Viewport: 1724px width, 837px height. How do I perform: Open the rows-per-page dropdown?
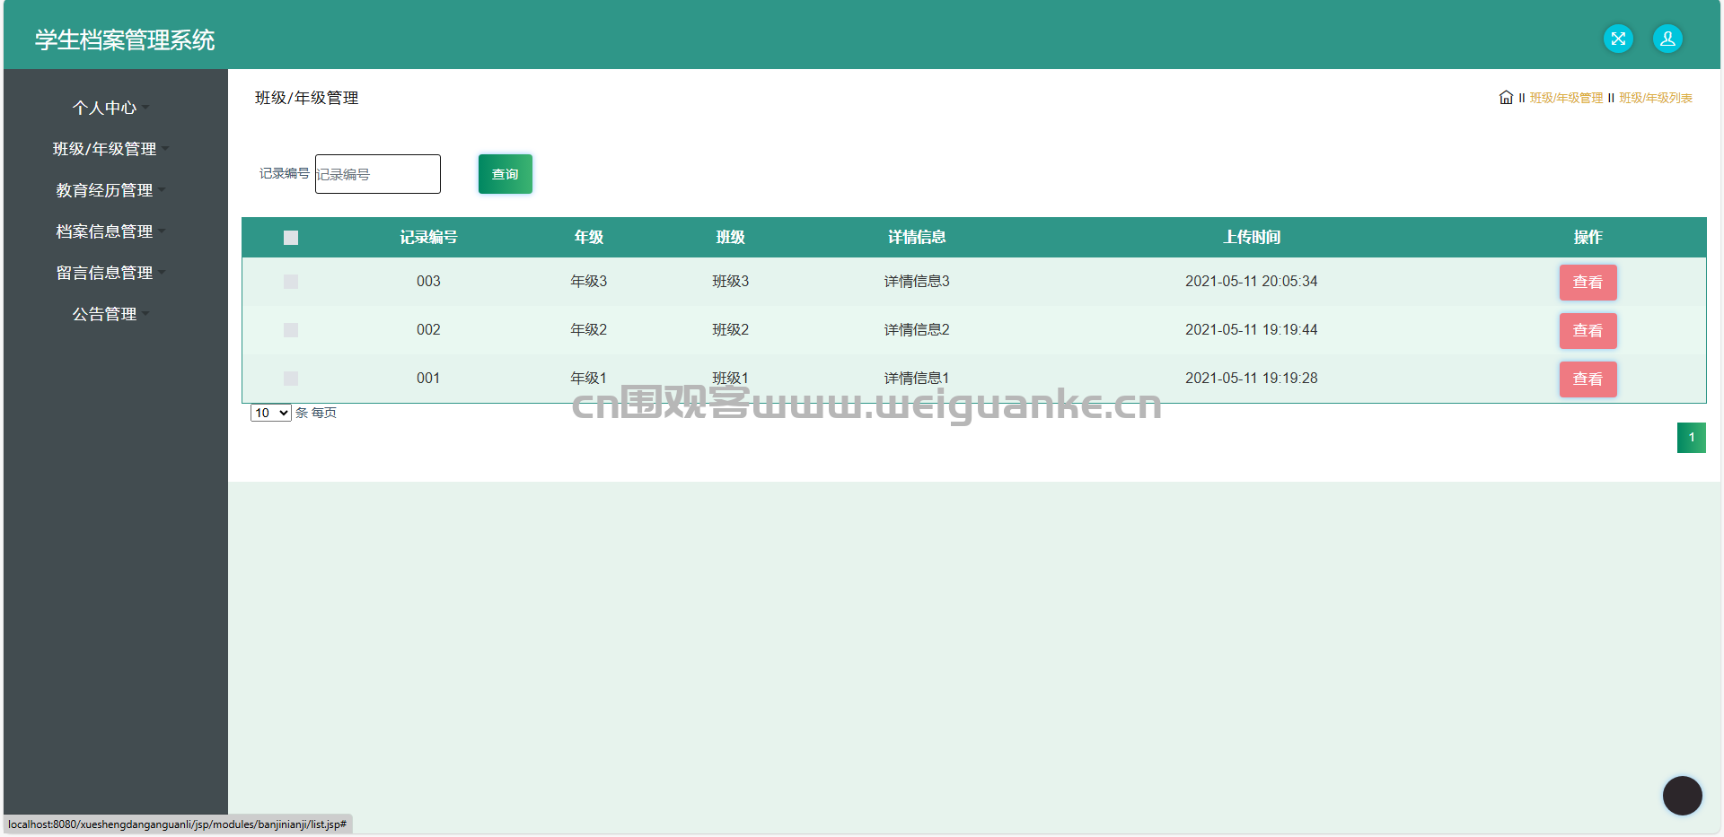[x=270, y=413]
